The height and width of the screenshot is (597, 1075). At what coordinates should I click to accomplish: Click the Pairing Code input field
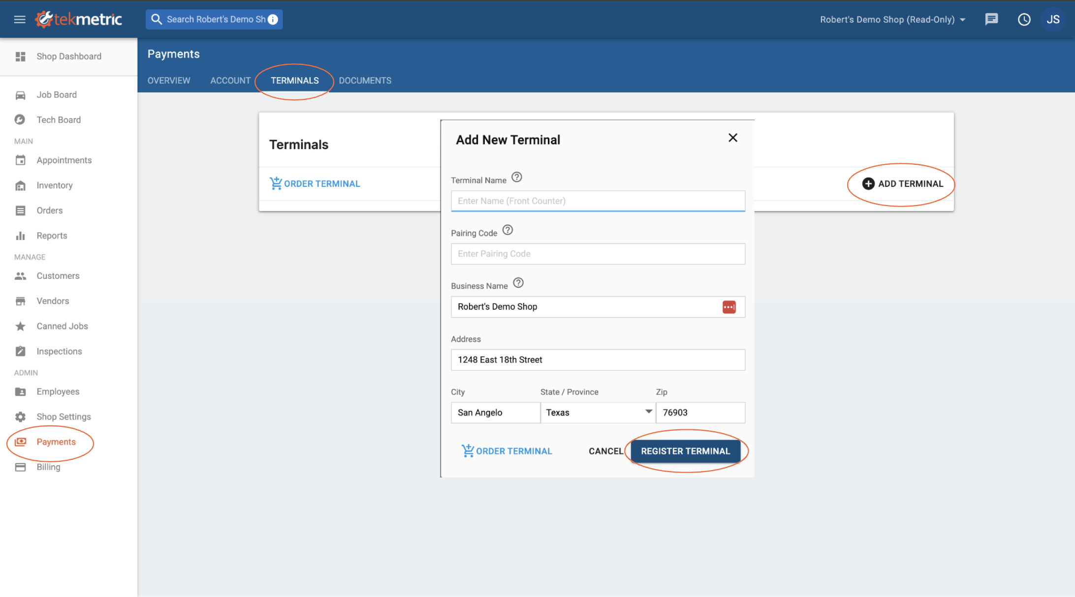(x=598, y=254)
